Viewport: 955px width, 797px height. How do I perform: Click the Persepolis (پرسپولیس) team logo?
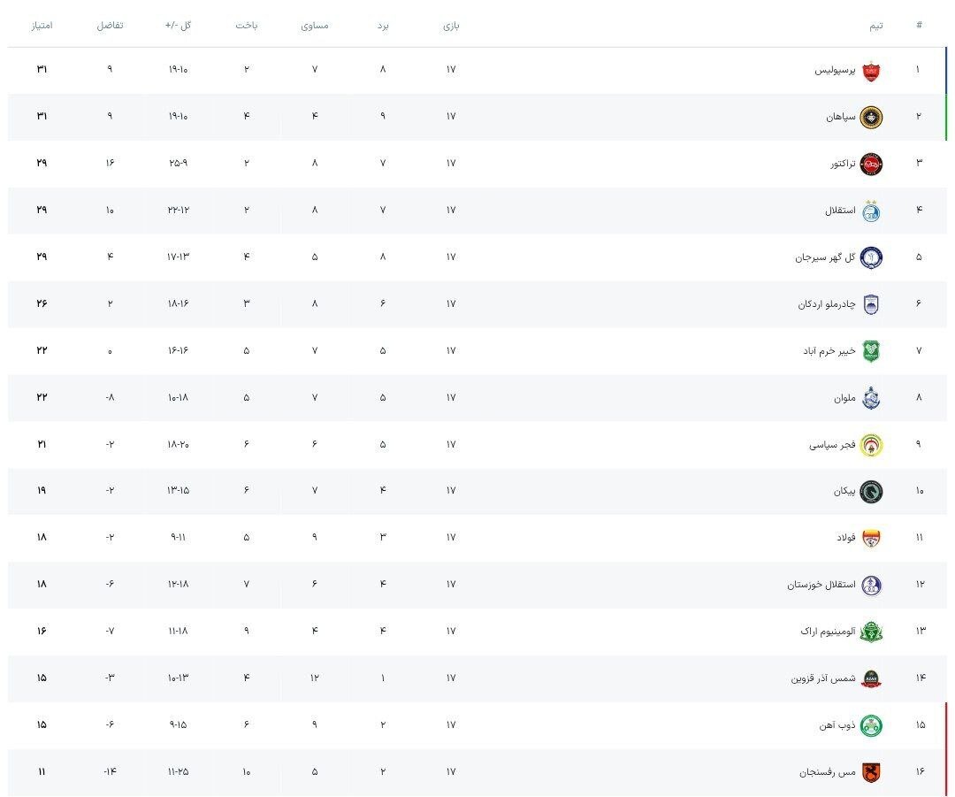(871, 70)
